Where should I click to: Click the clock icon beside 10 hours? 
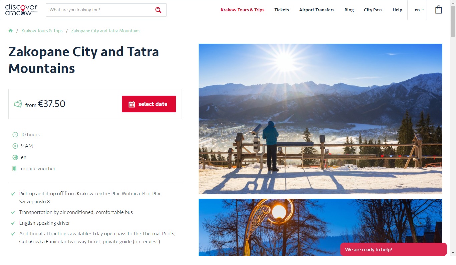pyautogui.click(x=15, y=135)
